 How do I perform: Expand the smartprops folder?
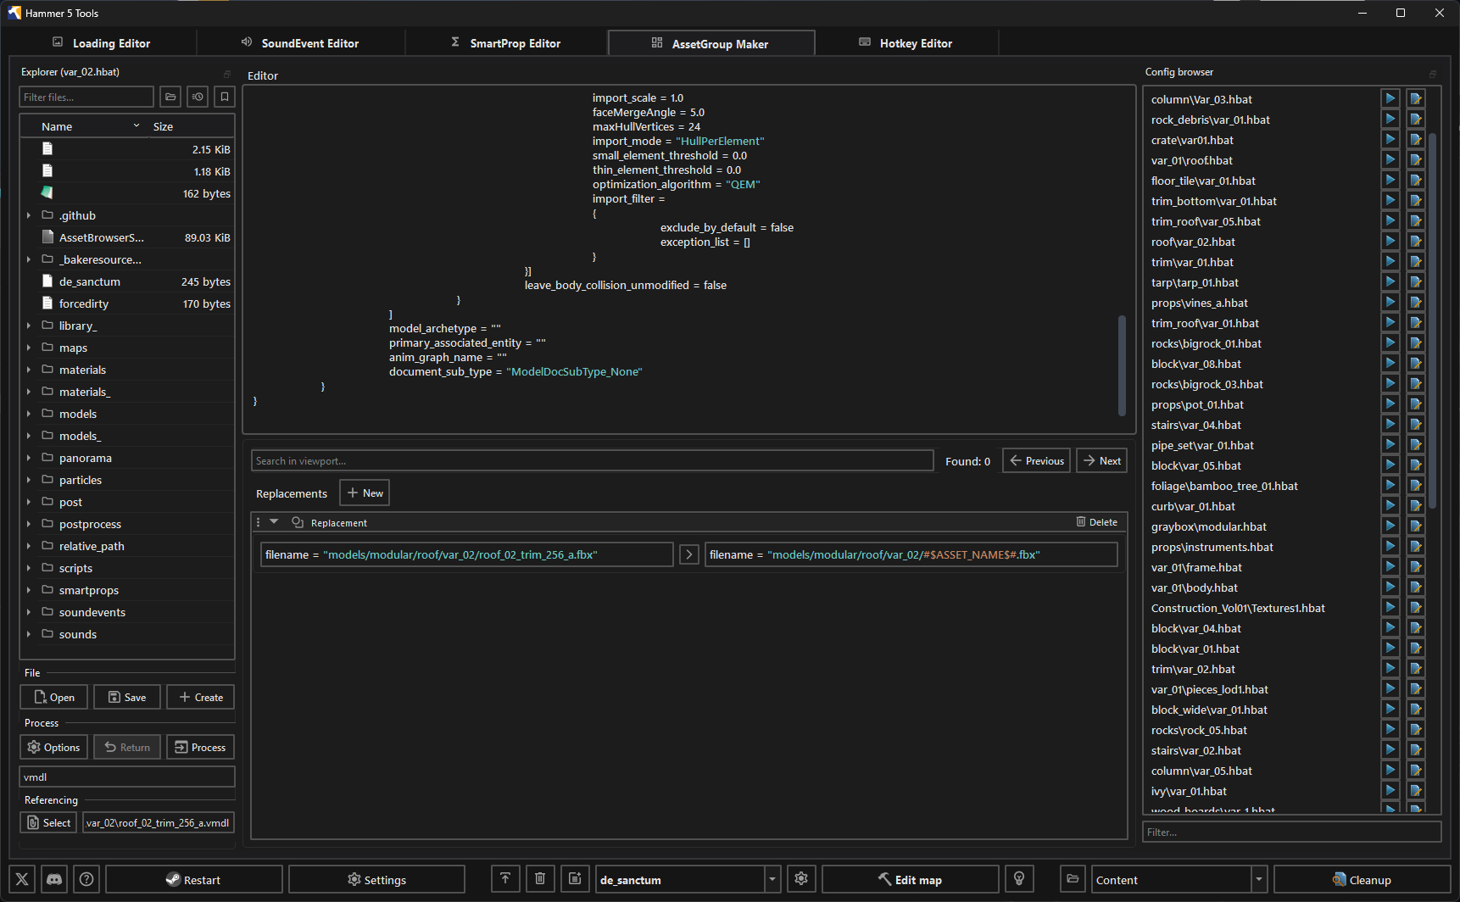(x=29, y=590)
